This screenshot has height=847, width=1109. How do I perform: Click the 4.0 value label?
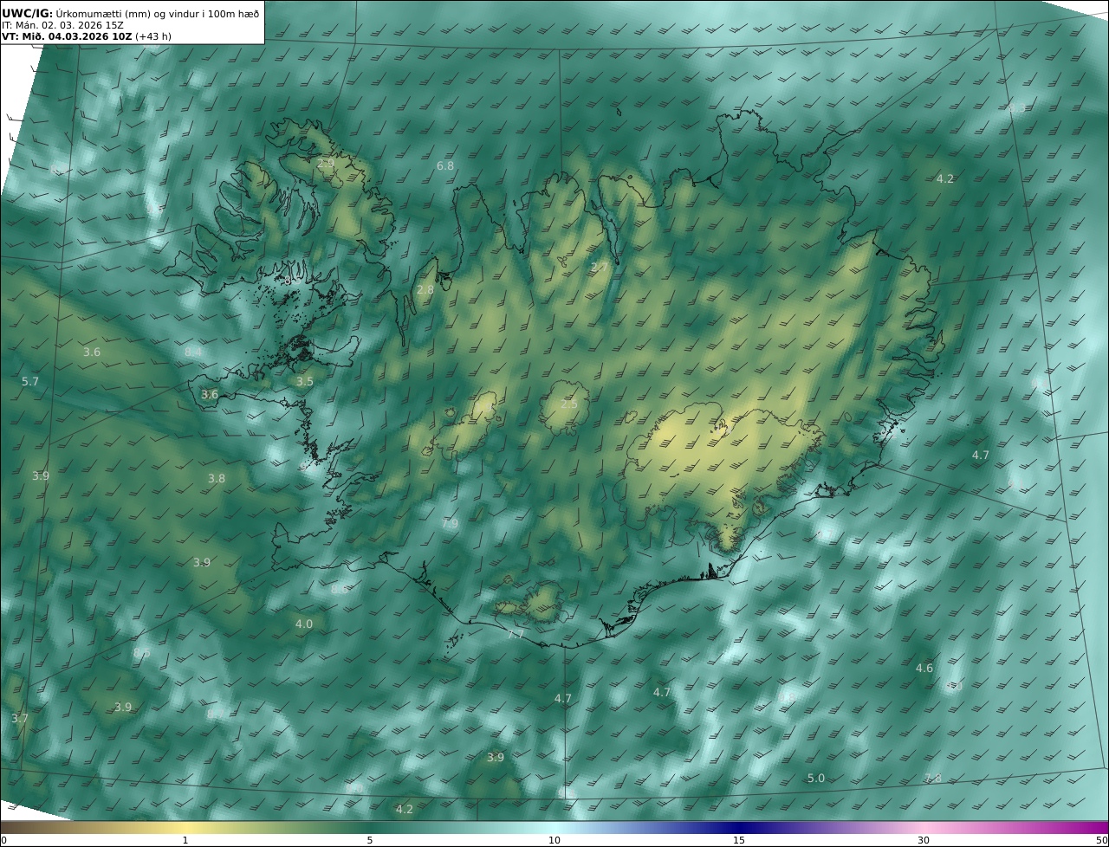click(x=304, y=624)
